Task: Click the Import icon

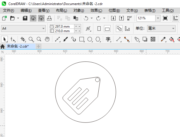Action: pos(113,18)
